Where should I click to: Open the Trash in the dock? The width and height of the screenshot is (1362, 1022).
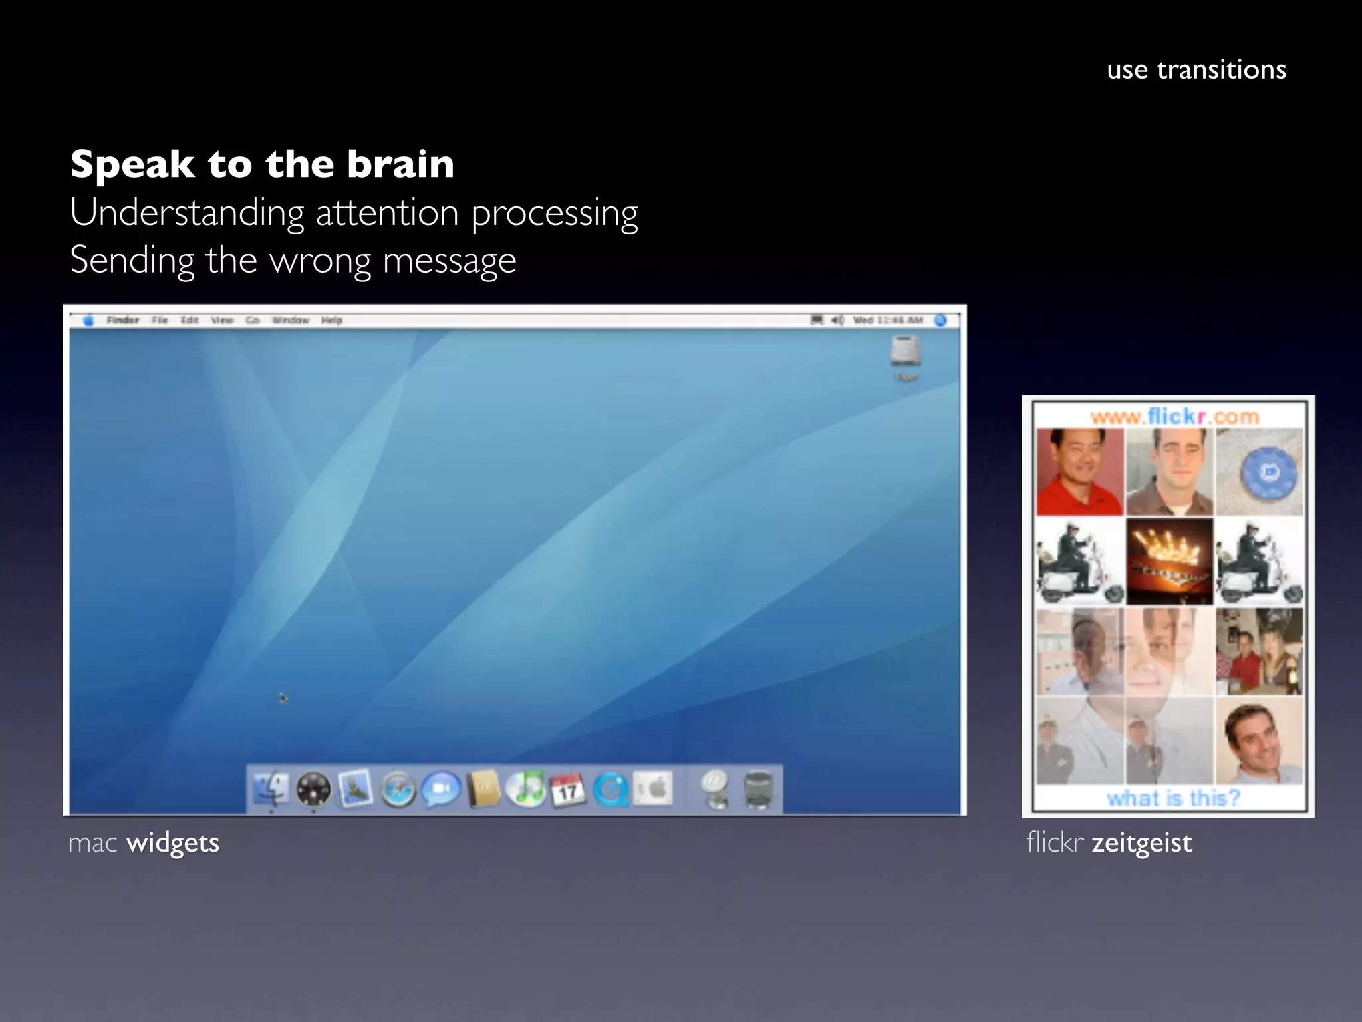757,790
